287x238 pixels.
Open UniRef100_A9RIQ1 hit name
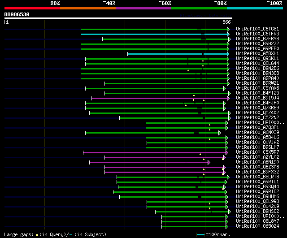pyautogui.click(x=257, y=182)
